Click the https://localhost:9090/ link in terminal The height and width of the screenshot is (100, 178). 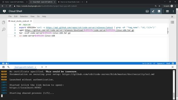[25, 88]
